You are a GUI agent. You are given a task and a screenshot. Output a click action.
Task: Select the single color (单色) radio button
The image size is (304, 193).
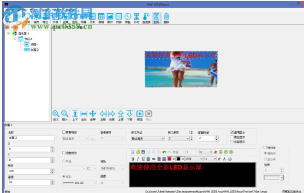(64, 161)
